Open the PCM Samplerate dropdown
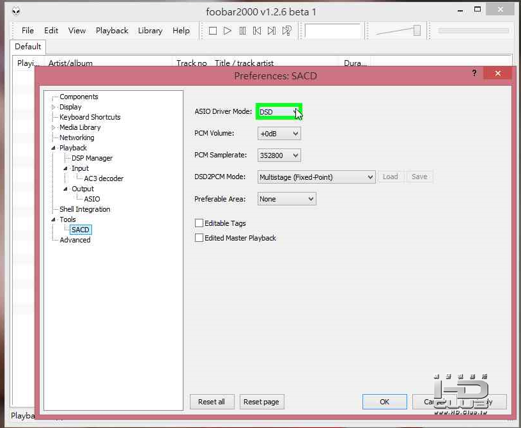This screenshot has height=428, width=521. click(279, 155)
